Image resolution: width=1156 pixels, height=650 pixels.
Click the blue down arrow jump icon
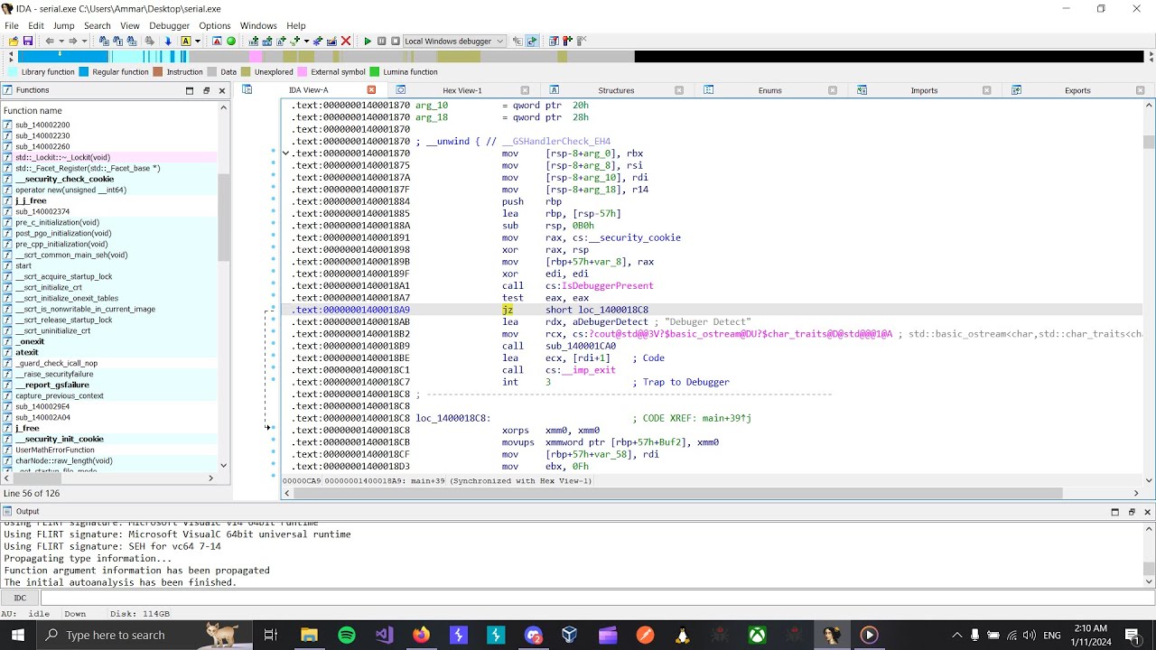(168, 41)
